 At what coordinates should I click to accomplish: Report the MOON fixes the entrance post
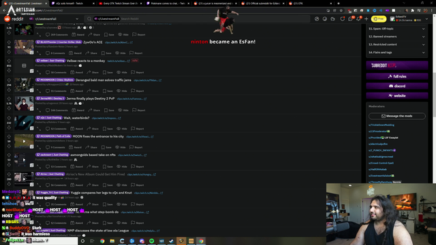pyautogui.click(x=136, y=147)
